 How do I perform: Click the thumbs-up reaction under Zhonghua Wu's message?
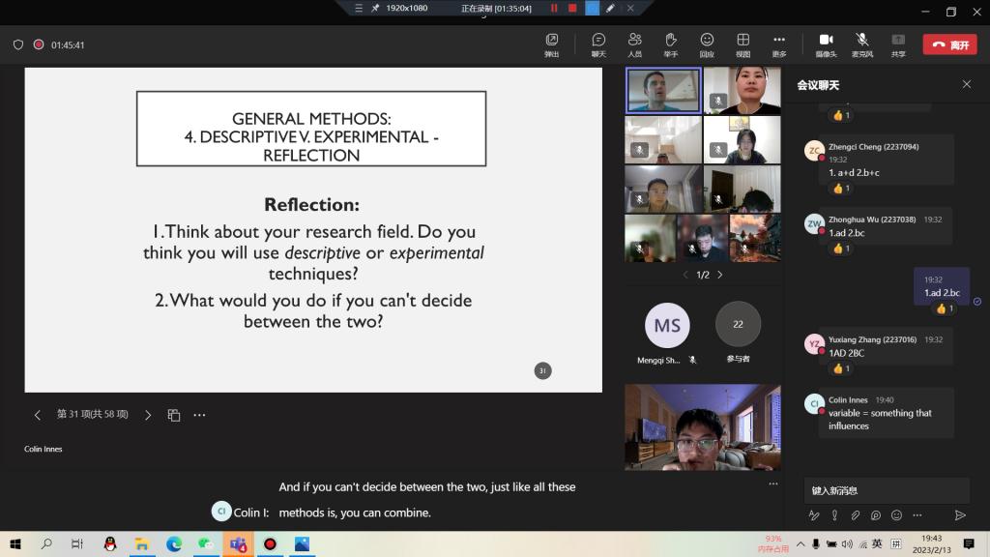click(841, 249)
